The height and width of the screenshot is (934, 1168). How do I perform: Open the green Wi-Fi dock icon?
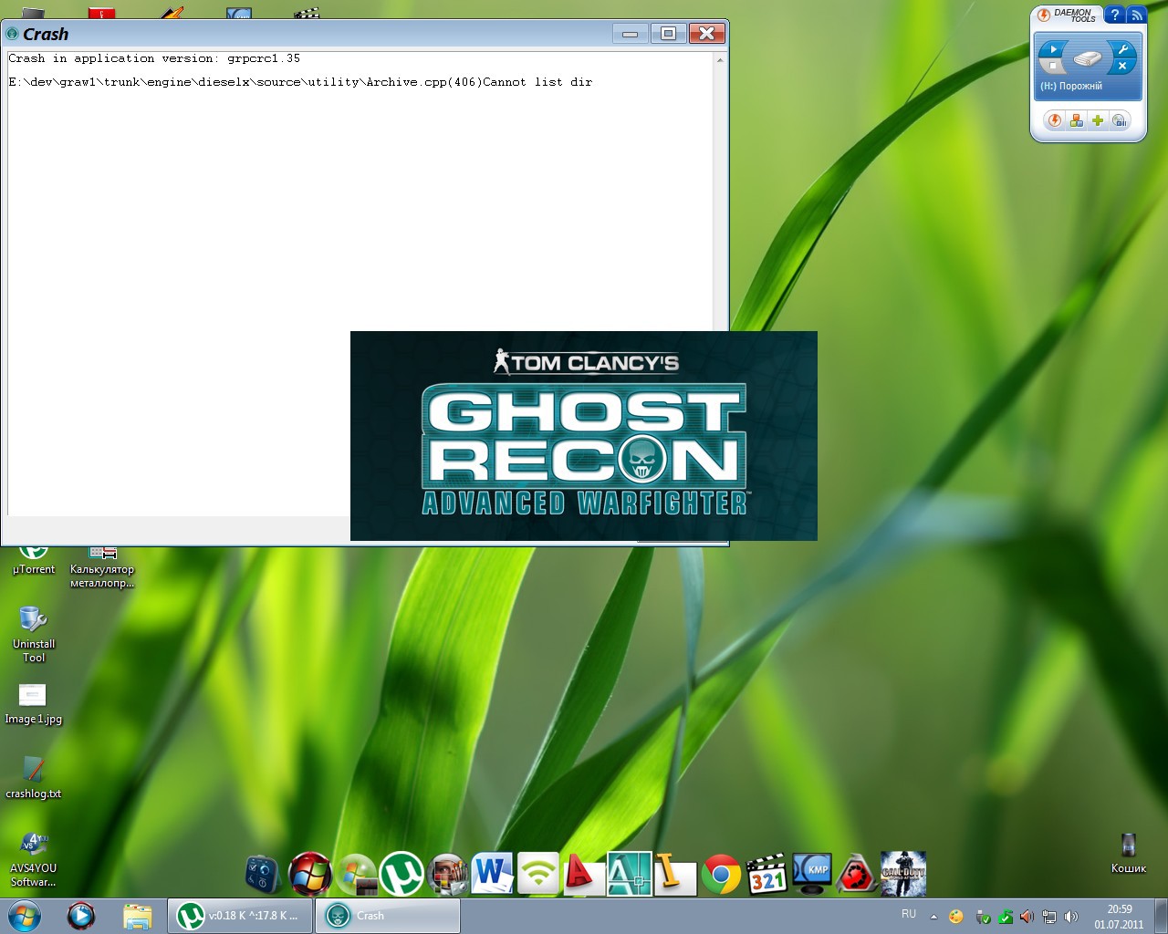[538, 874]
